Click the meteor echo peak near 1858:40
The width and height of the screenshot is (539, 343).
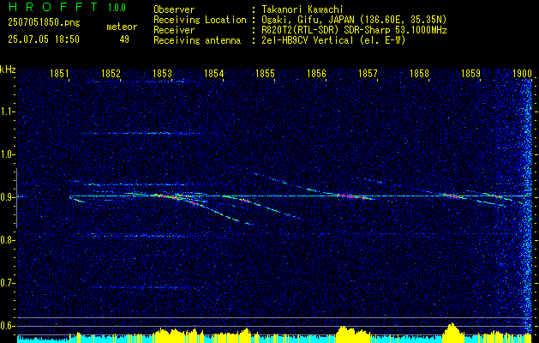[x=453, y=196]
